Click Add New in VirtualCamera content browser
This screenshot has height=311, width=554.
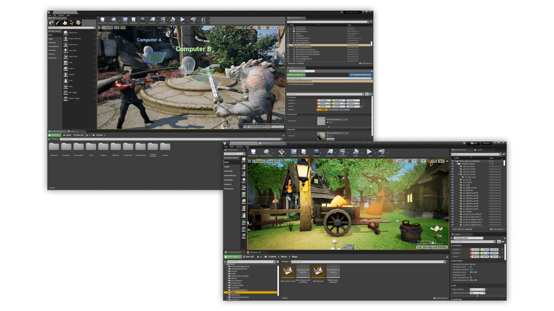click(x=55, y=135)
